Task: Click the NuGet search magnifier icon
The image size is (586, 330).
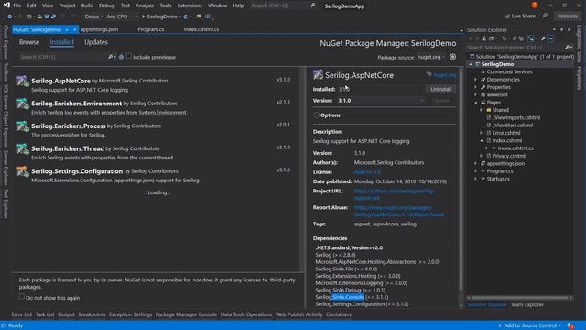Action: [110, 57]
